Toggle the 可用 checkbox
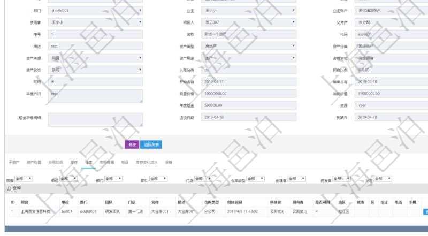This screenshot has height=236, width=428. click(52, 81)
